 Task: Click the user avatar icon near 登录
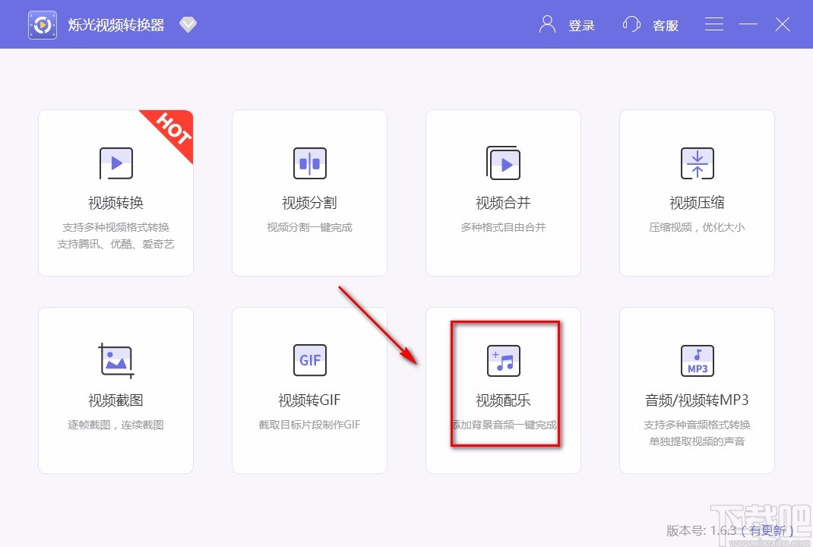(x=546, y=24)
